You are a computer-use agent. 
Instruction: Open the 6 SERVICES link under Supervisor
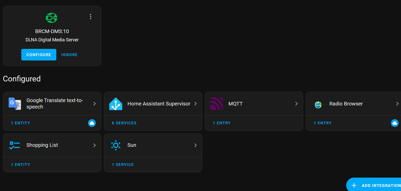[x=124, y=123]
